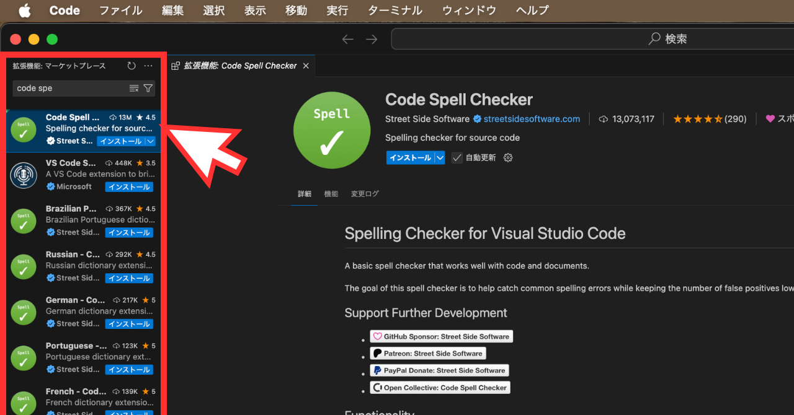
Task: Click the Code Spell Checker logo thumbnail
Action: [x=332, y=130]
